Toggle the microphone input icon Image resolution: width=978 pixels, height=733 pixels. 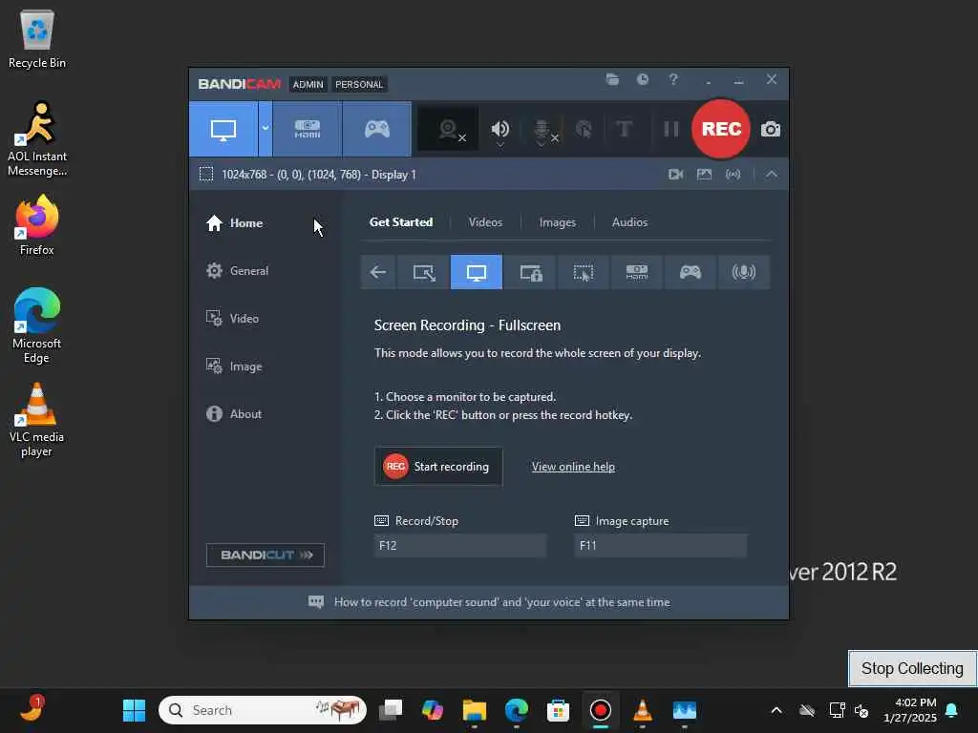tap(543, 129)
